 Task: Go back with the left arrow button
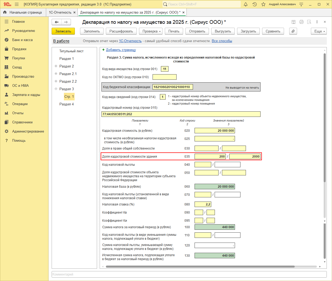click(57, 22)
